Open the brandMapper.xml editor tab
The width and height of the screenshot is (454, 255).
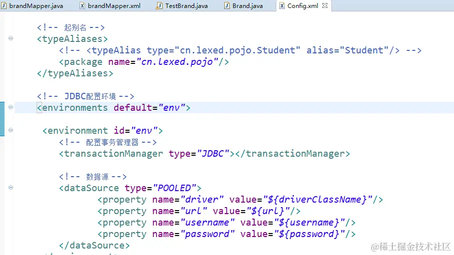pyautogui.click(x=110, y=6)
